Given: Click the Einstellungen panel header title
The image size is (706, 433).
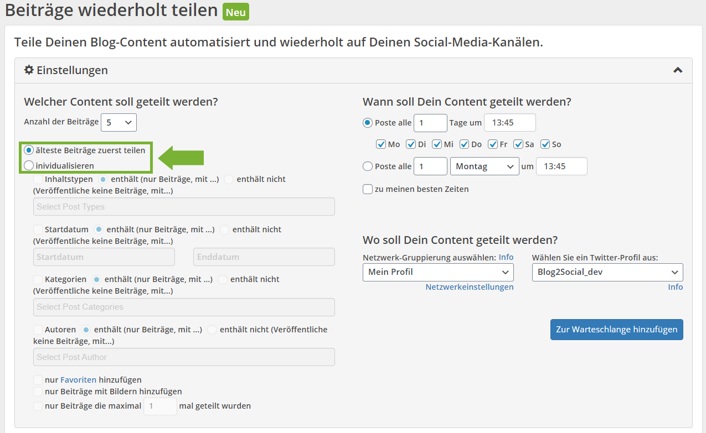Looking at the screenshot, I should [72, 70].
